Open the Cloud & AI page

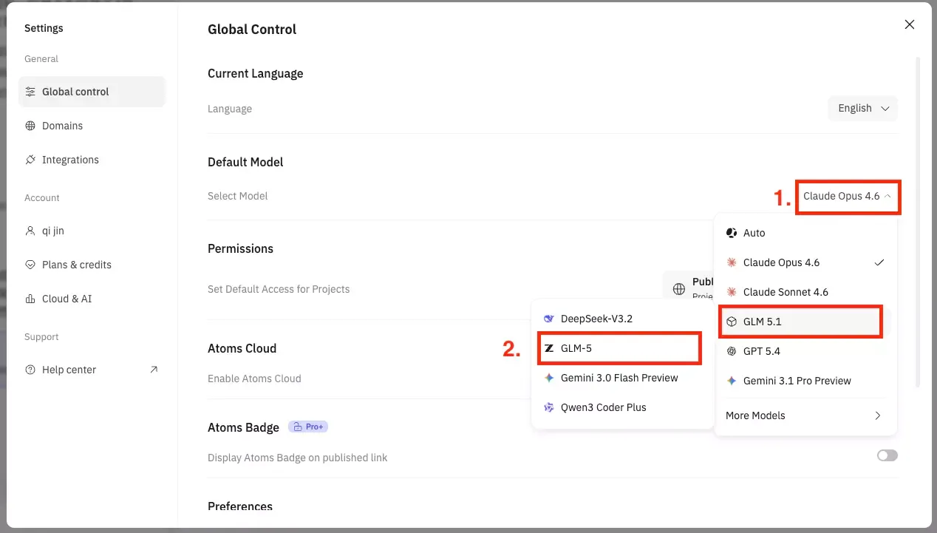92,299
